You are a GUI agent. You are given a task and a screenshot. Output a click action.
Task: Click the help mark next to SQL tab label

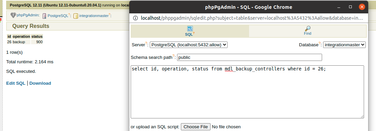tap(194, 33)
